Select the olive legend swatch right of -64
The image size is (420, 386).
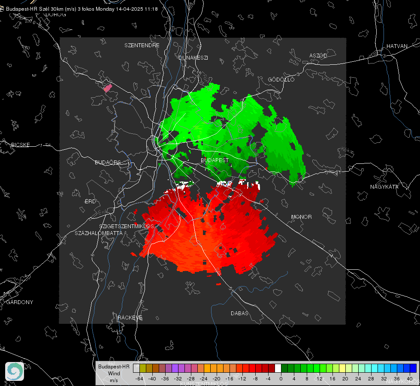click(x=142, y=368)
